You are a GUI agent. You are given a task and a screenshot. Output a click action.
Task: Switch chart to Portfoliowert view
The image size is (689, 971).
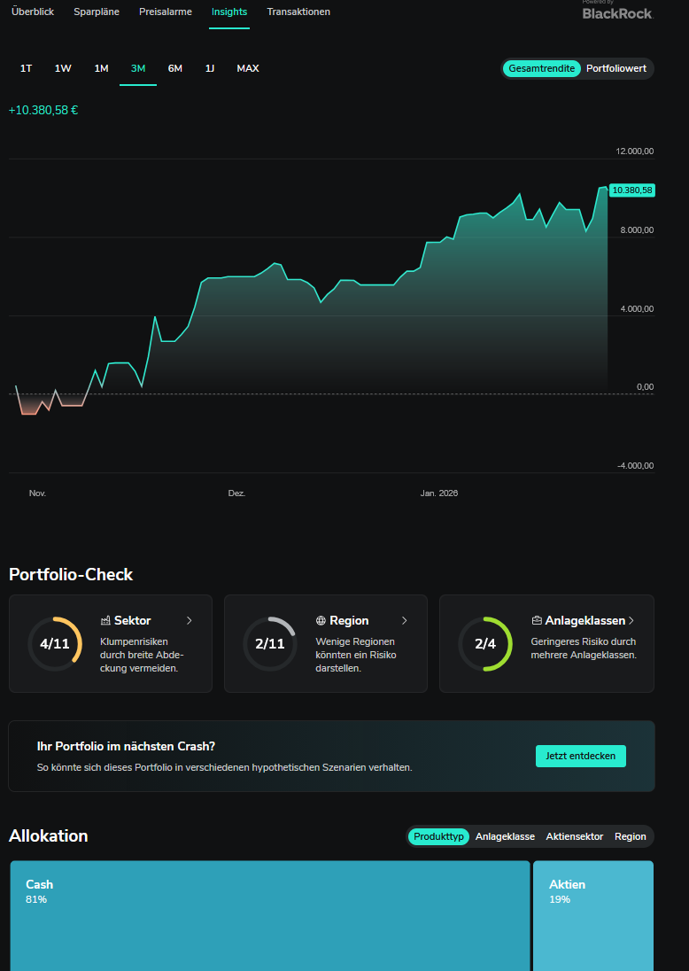616,68
